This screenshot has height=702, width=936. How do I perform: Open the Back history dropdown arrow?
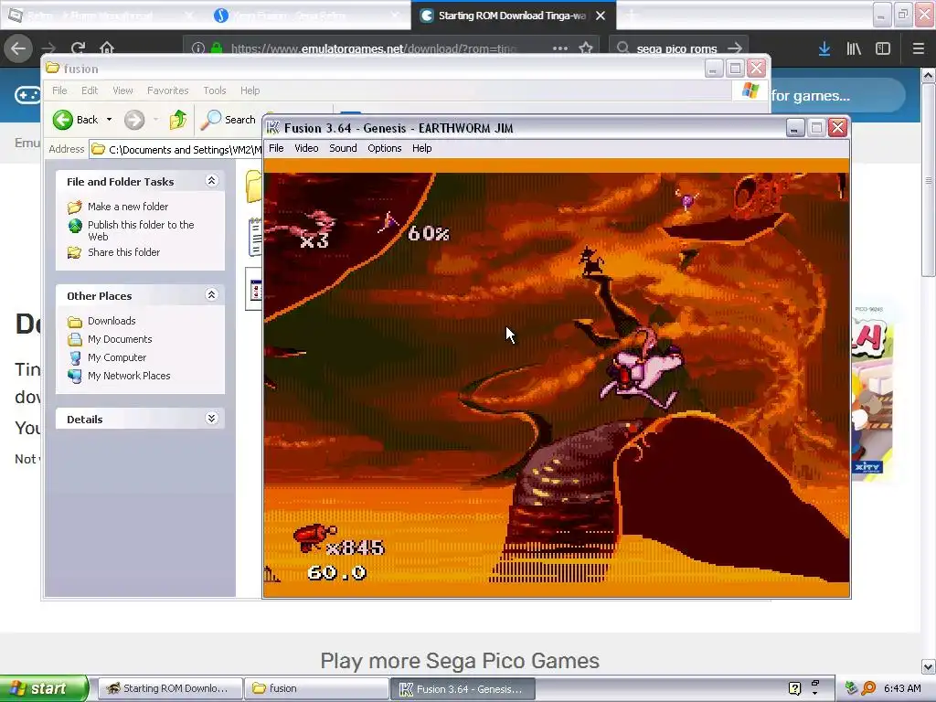(110, 120)
